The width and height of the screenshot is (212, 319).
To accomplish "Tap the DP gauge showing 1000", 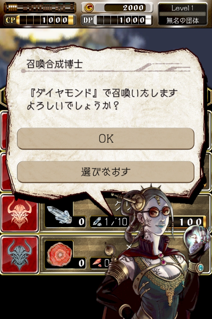I will click(x=117, y=20).
